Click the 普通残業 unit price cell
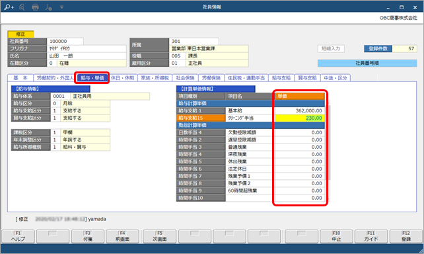 [x=300, y=147]
